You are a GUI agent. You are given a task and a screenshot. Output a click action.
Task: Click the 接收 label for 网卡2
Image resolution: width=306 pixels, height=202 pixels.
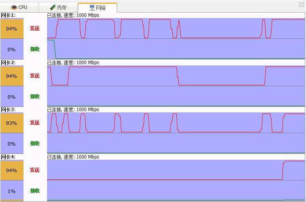[35, 97]
